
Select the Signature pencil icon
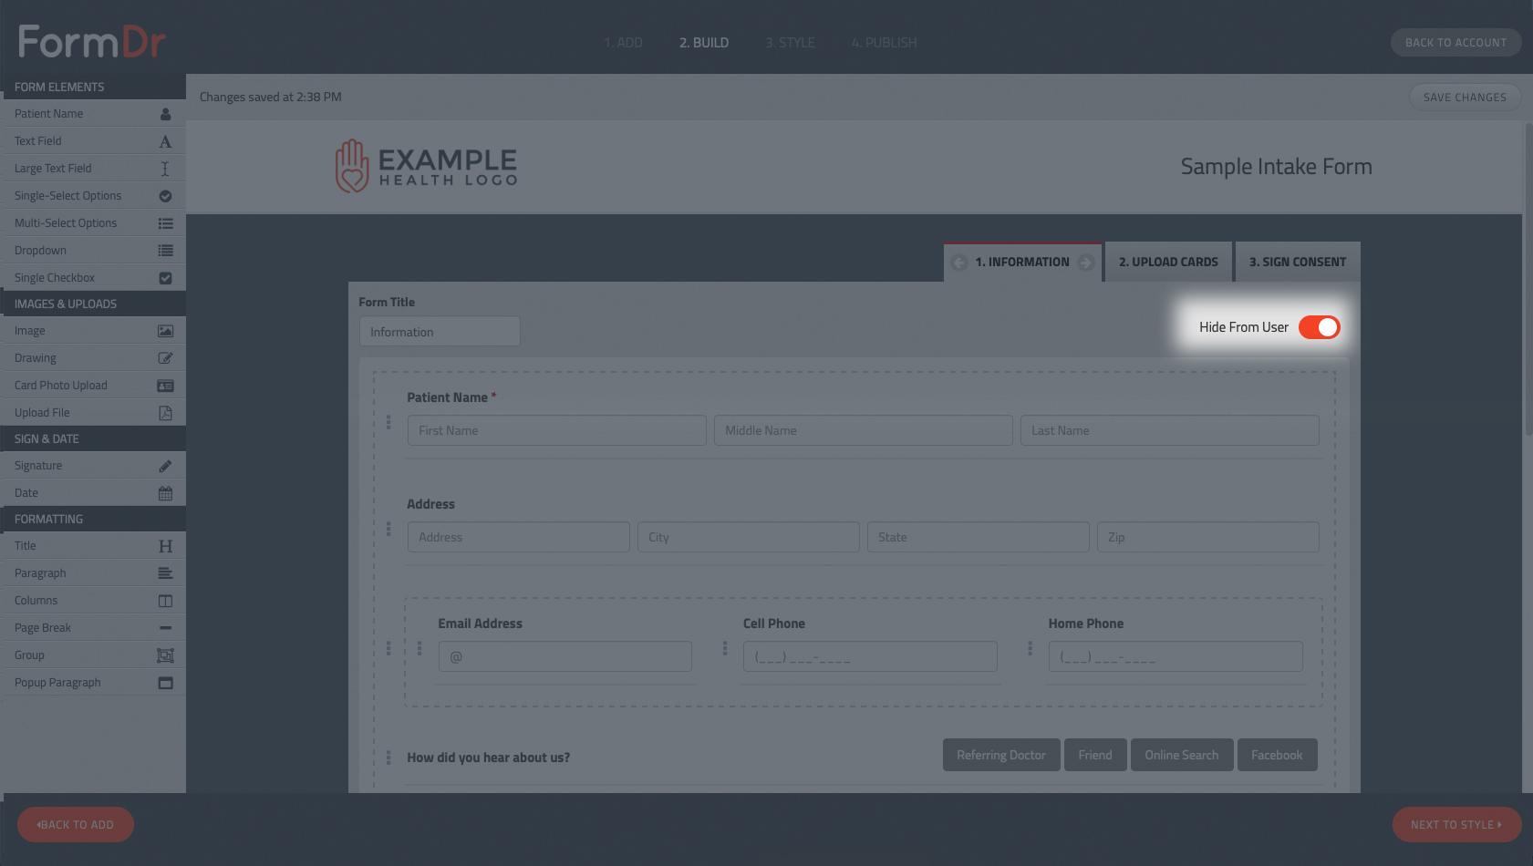pos(165,466)
